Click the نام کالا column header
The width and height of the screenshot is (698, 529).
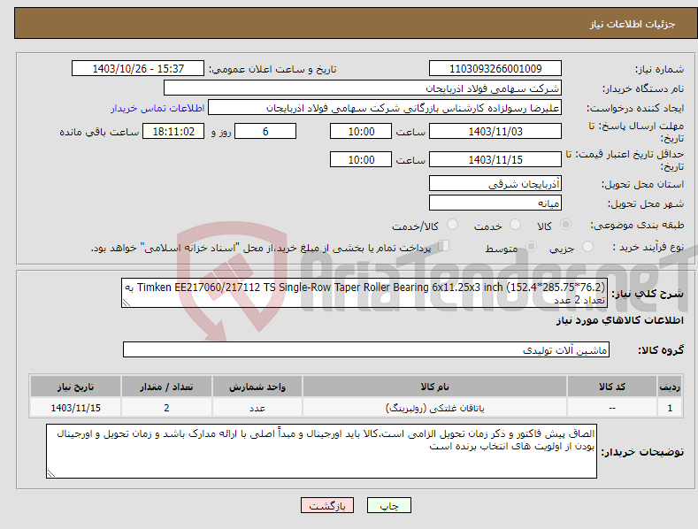coord(434,387)
